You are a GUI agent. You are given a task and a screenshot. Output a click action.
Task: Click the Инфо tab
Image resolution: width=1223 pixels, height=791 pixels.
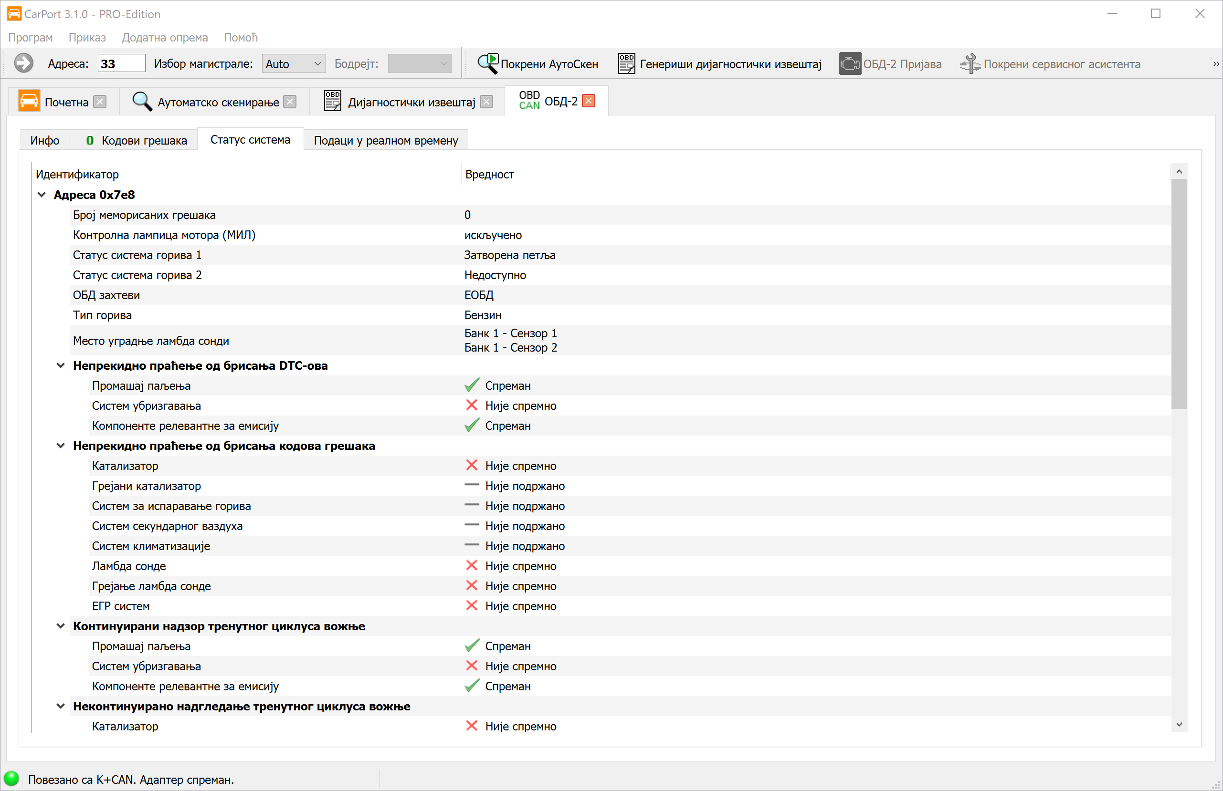point(45,140)
